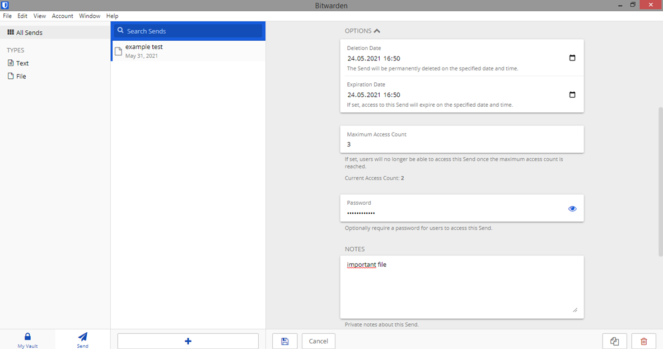Click the Cancel button
This screenshot has width=663, height=349.
(319, 341)
